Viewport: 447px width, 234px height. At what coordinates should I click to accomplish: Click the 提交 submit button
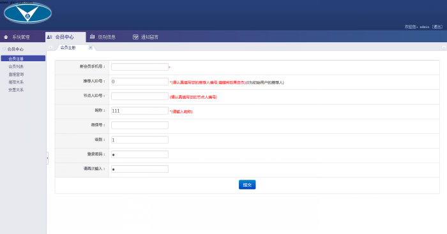click(247, 185)
